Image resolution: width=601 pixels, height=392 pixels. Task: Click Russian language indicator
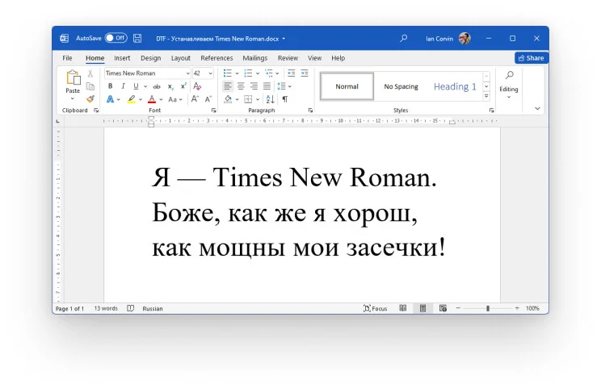[153, 309]
